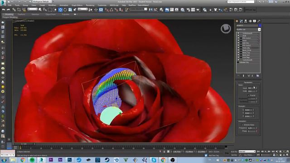Screen dimensions: 290x163
Task: Click the Play Animation button
Action: point(266,152)
